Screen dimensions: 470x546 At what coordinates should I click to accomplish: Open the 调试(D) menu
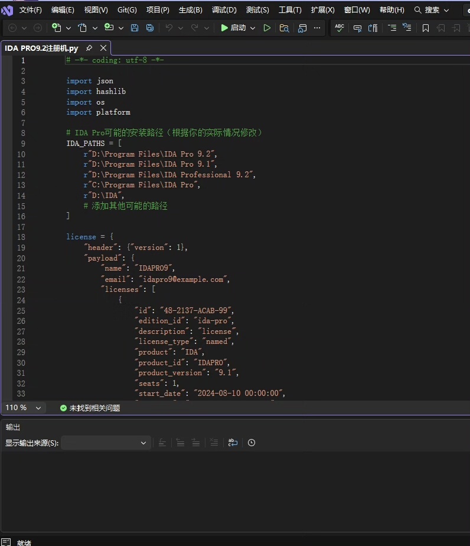(x=224, y=10)
